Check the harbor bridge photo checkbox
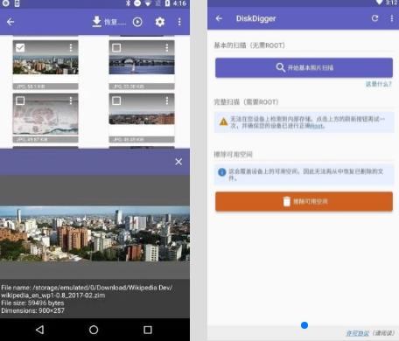Viewport: 399px width, 341px height. (x=116, y=47)
